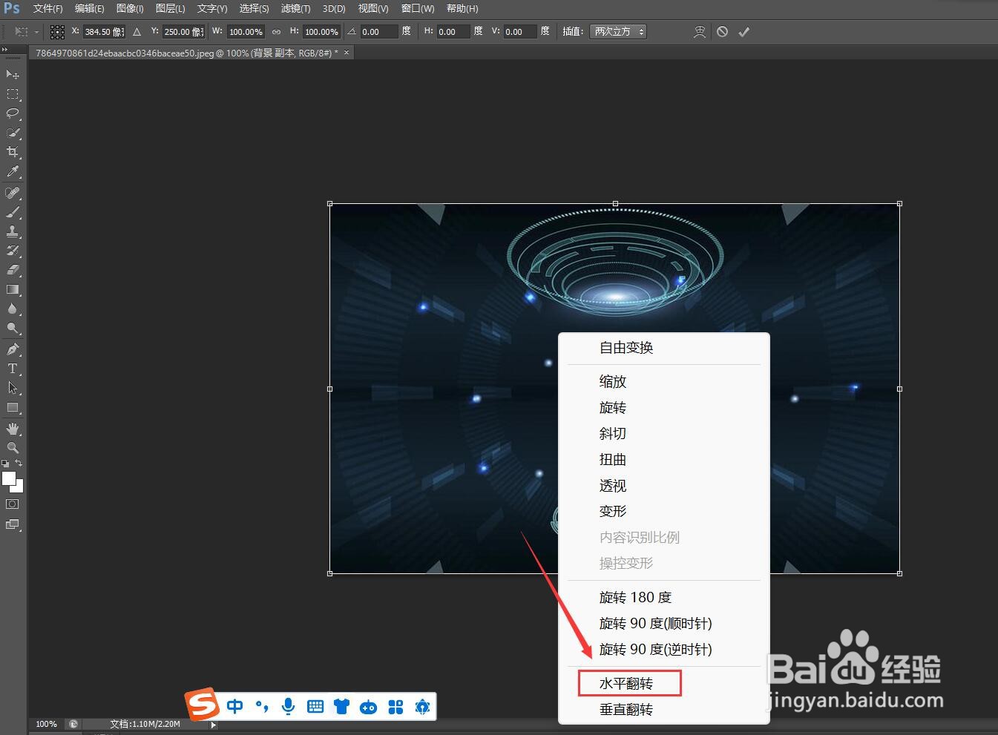Viewport: 998px width, 735px height.
Task: Open the 滤镜 menu
Action: click(295, 8)
